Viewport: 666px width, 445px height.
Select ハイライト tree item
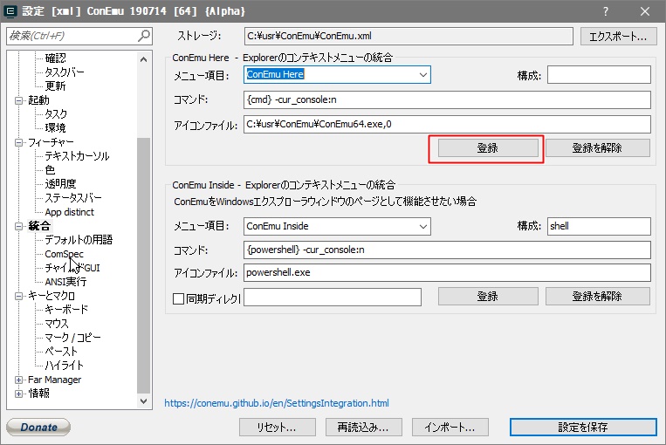64,366
